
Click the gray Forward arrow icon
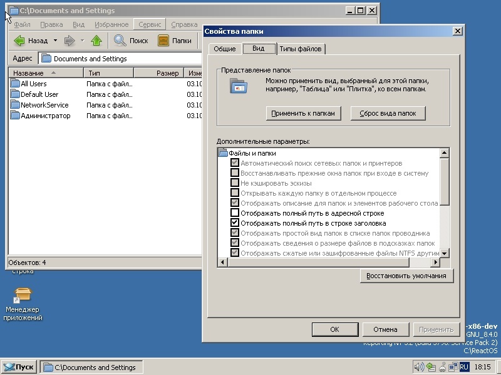click(x=70, y=41)
